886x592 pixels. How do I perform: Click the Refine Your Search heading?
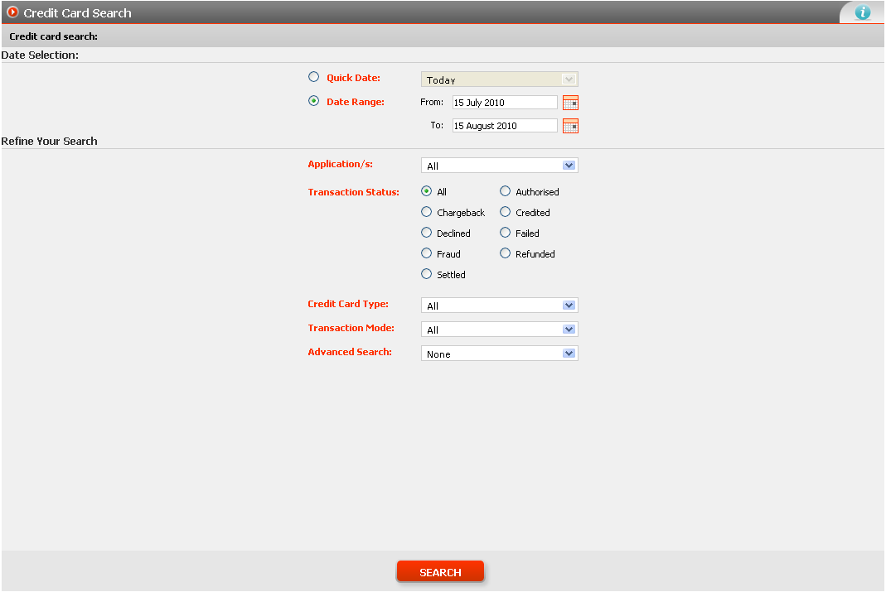(49, 141)
